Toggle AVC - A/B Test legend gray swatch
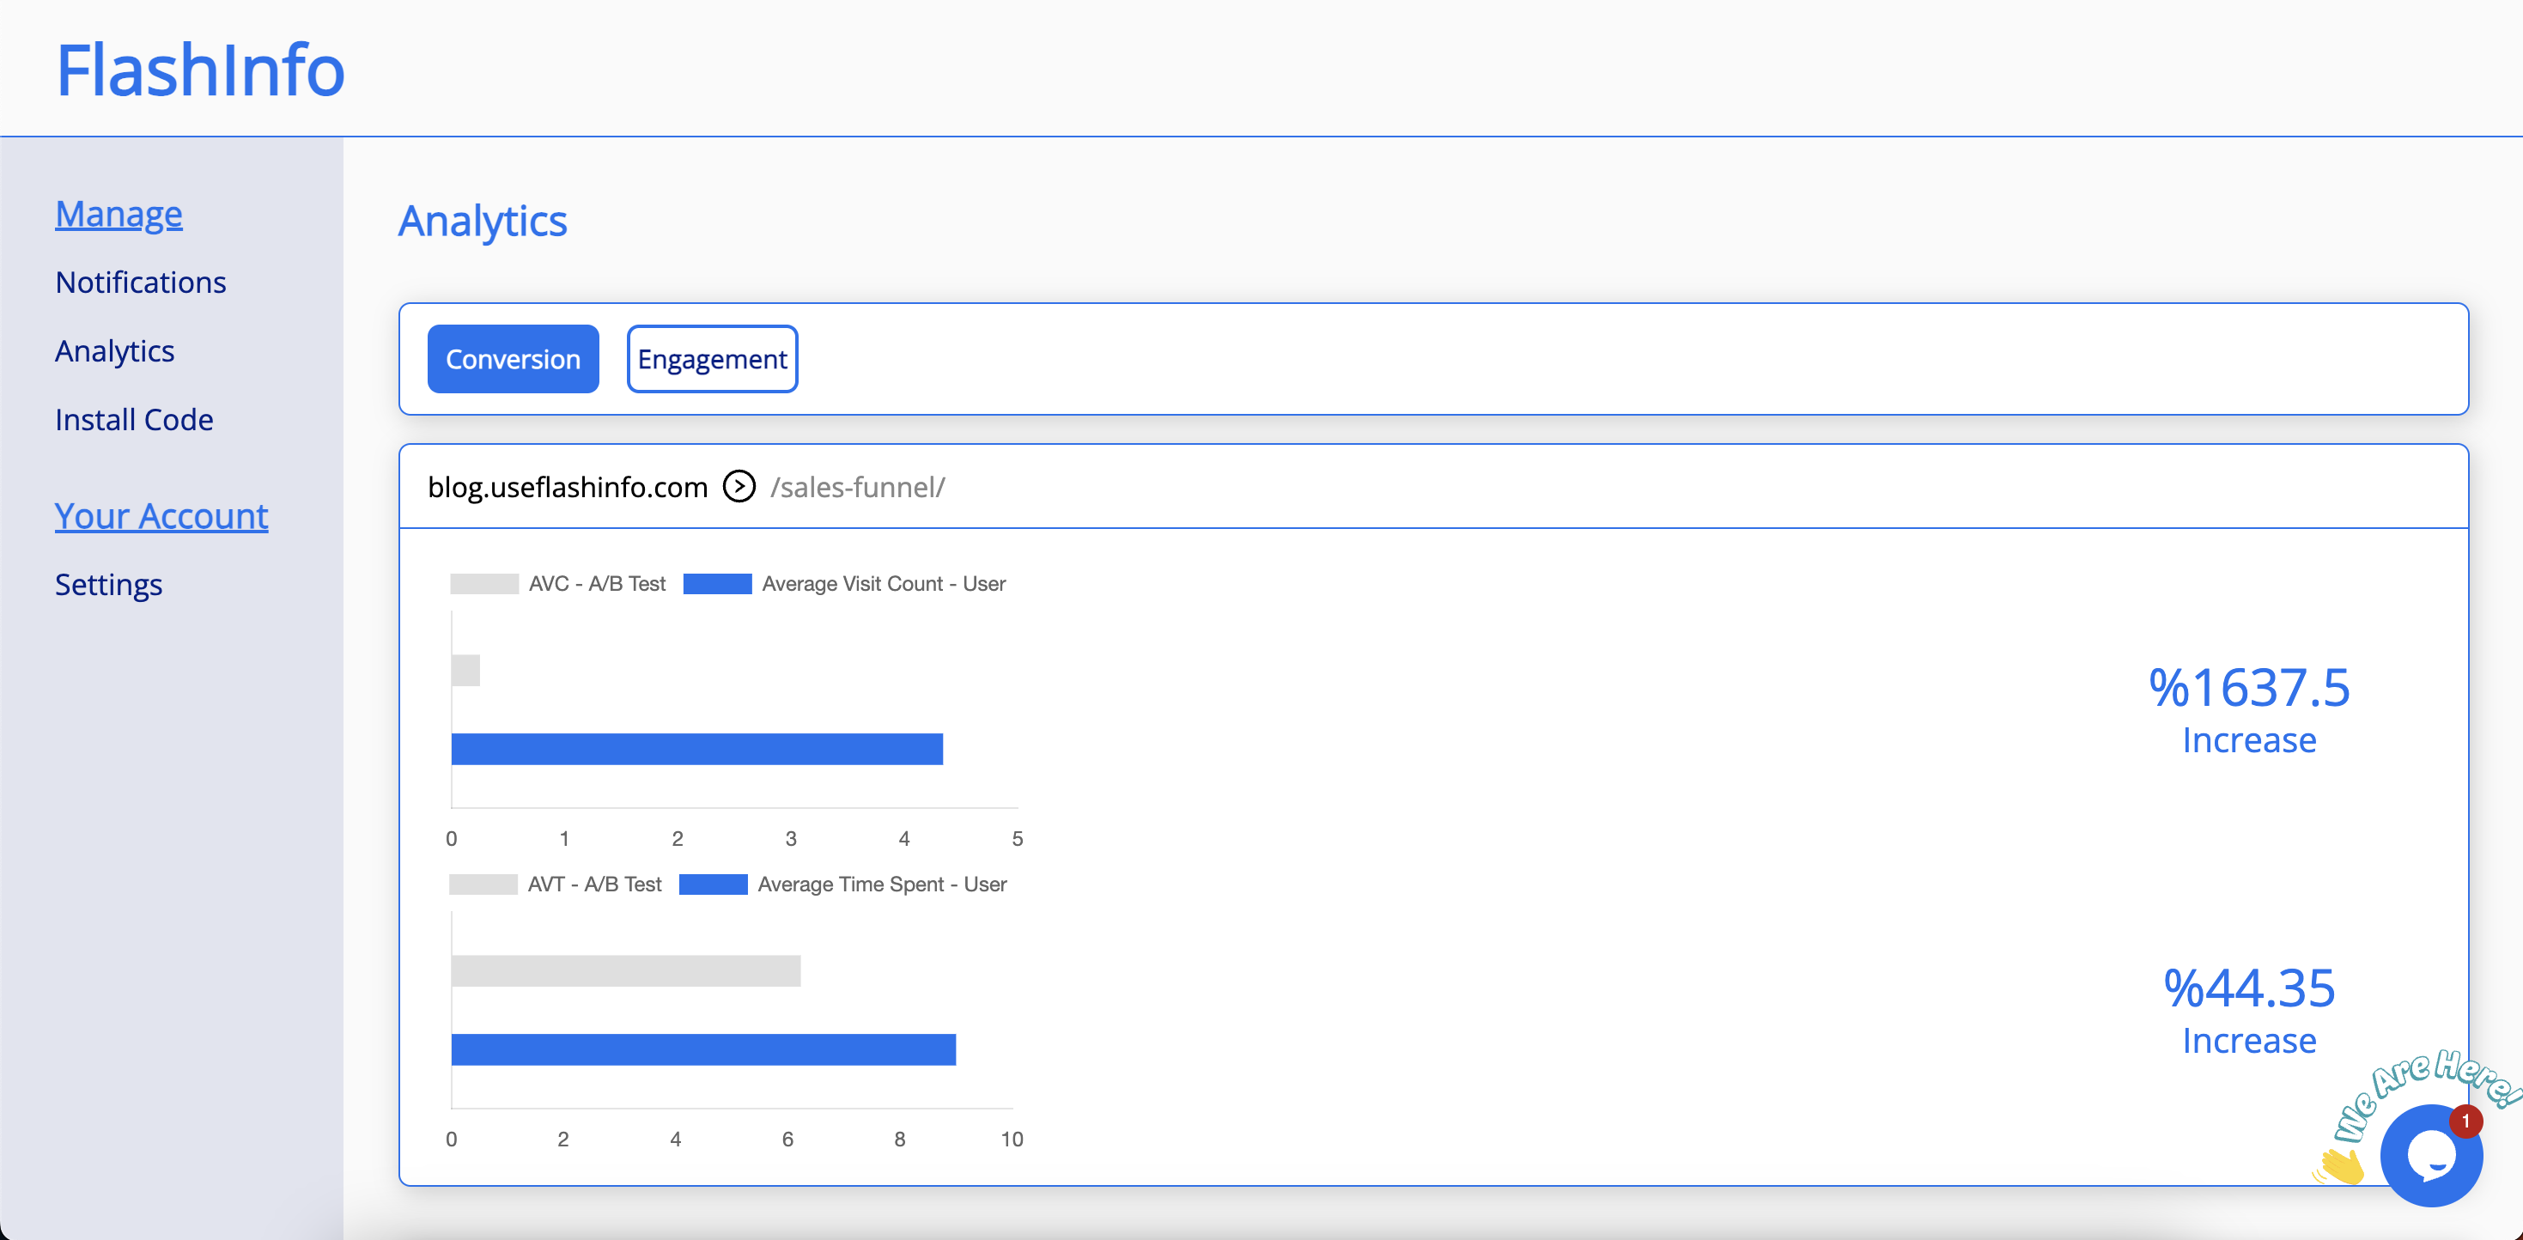 point(483,584)
